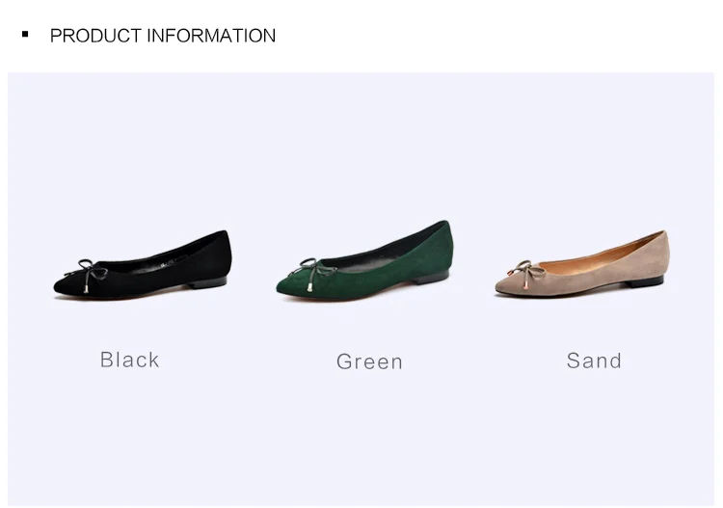Image resolution: width=723 pixels, height=508 pixels.
Task: Click the Black color label
Action: [x=130, y=360]
